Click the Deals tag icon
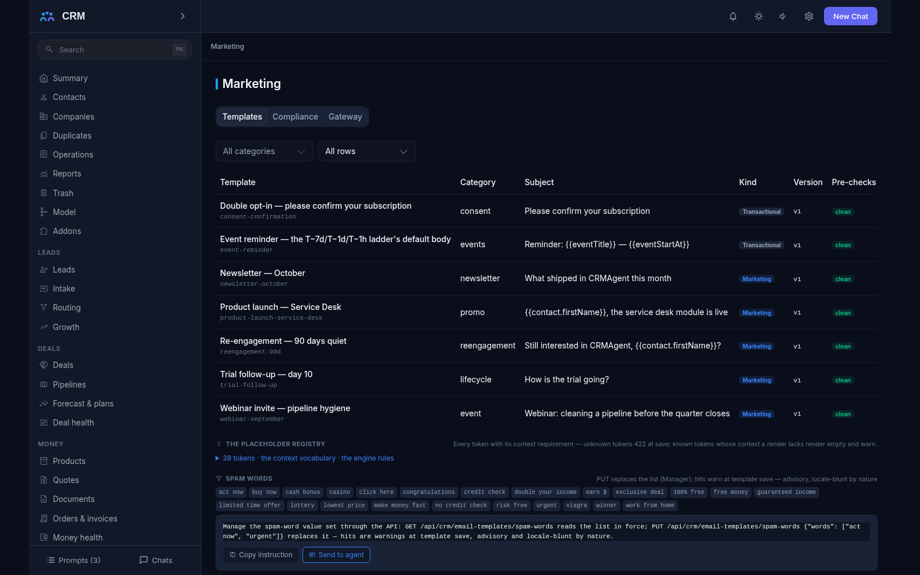The height and width of the screenshot is (575, 920). pos(44,365)
